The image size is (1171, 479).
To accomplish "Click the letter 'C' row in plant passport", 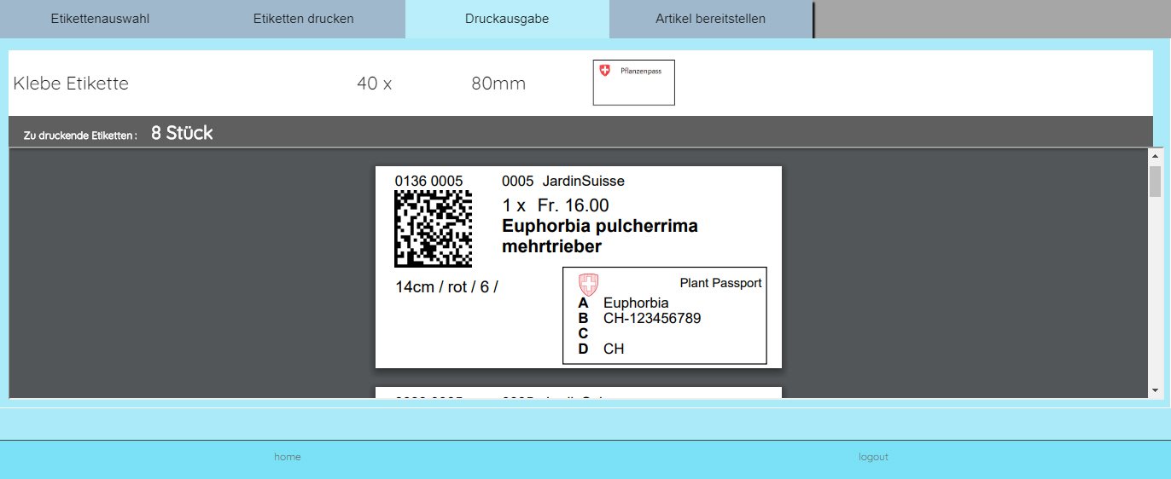I will [584, 333].
